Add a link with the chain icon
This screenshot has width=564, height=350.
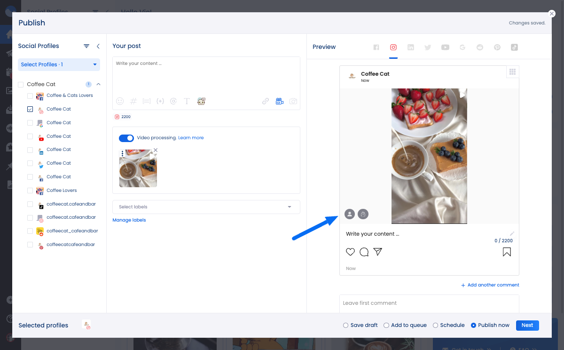click(266, 101)
